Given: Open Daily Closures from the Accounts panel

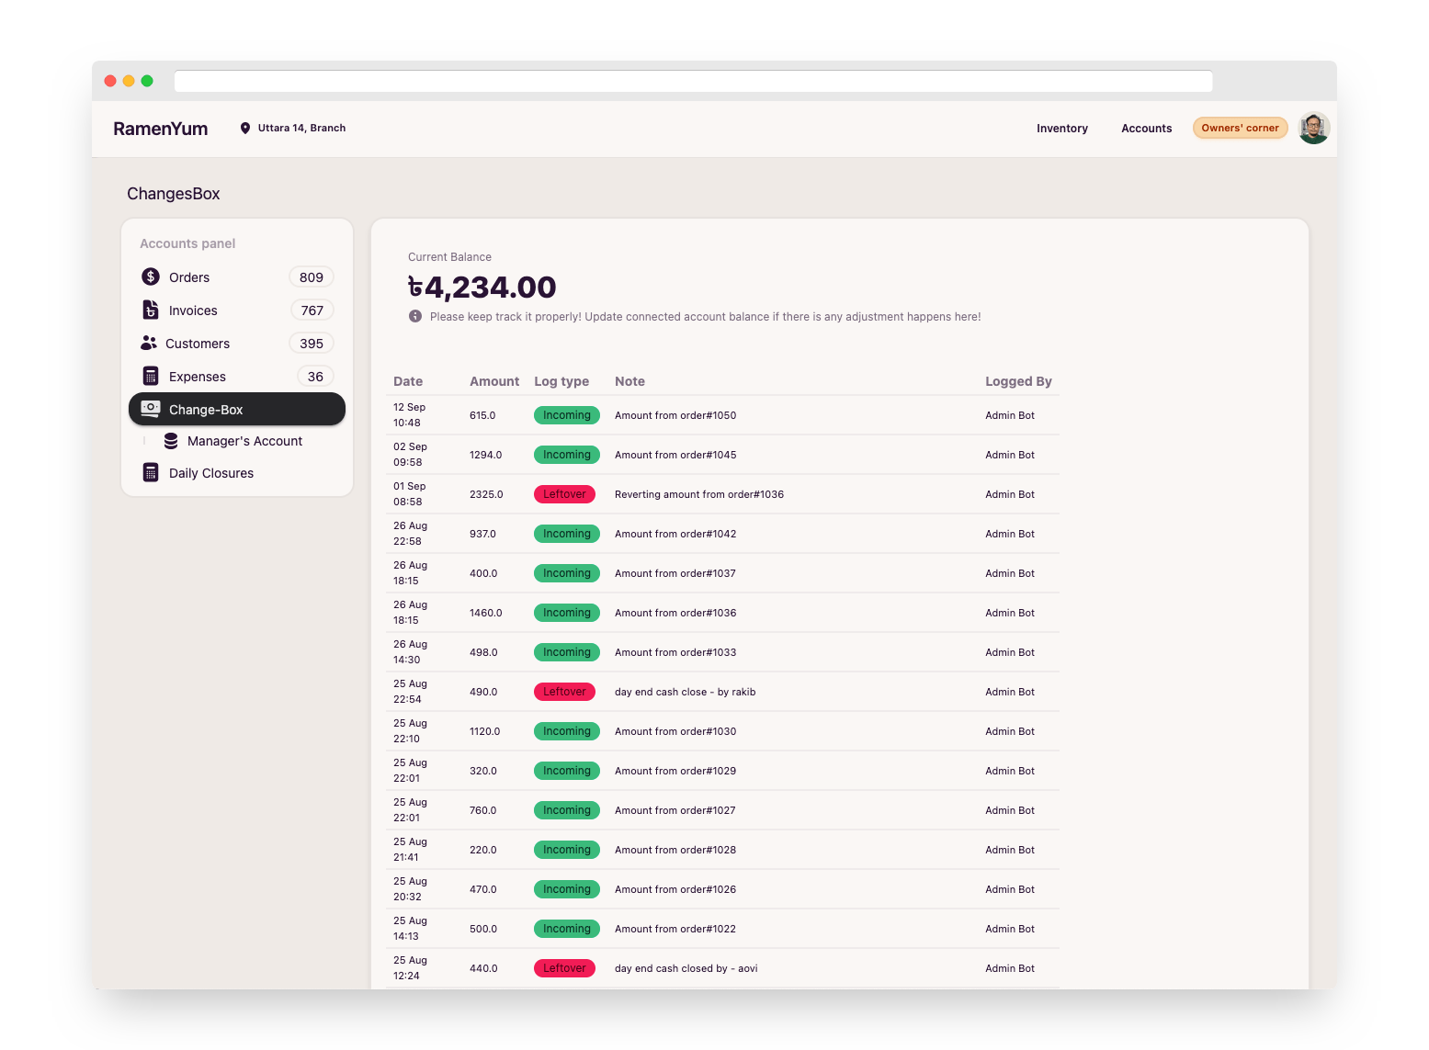Looking at the screenshot, I should pyautogui.click(x=211, y=472).
